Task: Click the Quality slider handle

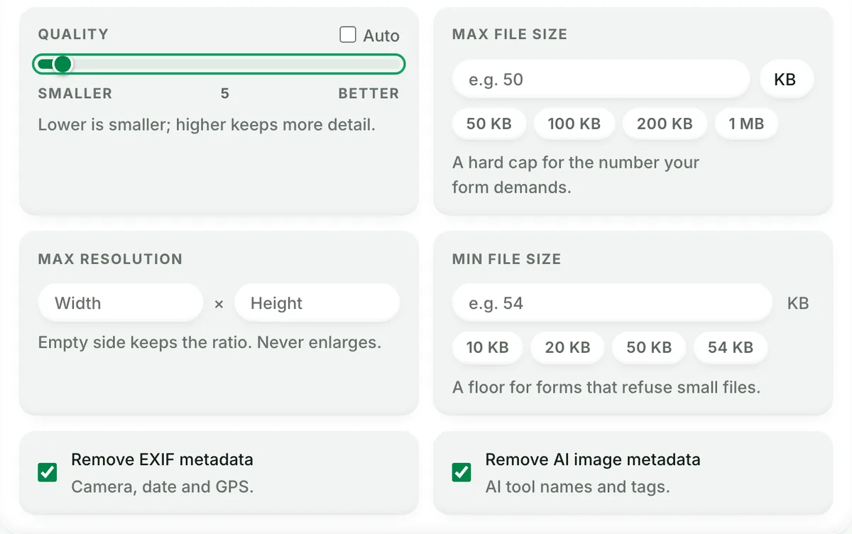Action: point(62,65)
